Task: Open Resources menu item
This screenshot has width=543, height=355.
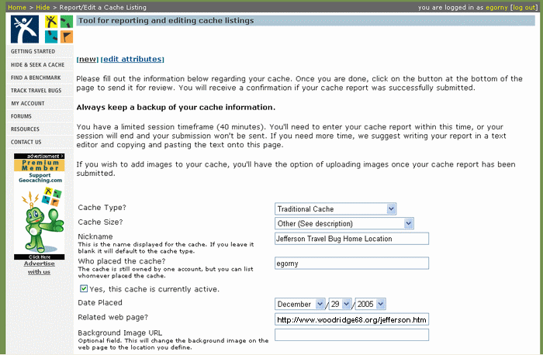Action: pyautogui.click(x=25, y=129)
